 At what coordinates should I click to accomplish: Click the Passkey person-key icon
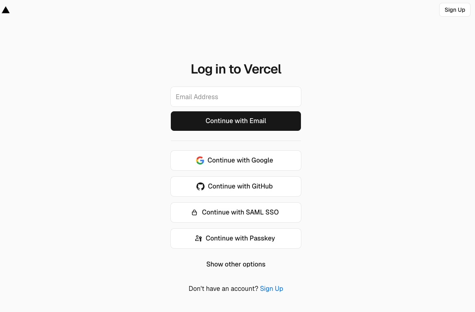coord(198,238)
